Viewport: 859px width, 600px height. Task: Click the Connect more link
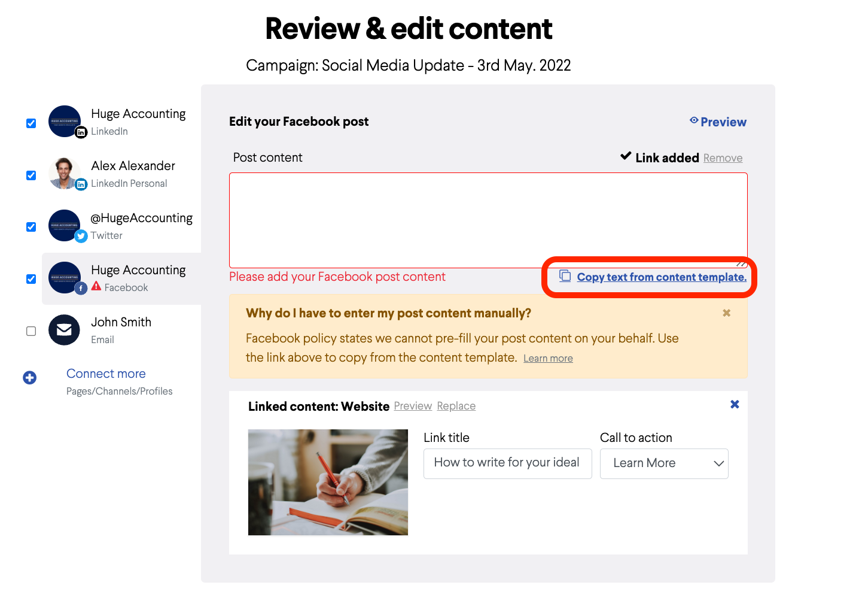pyautogui.click(x=106, y=374)
